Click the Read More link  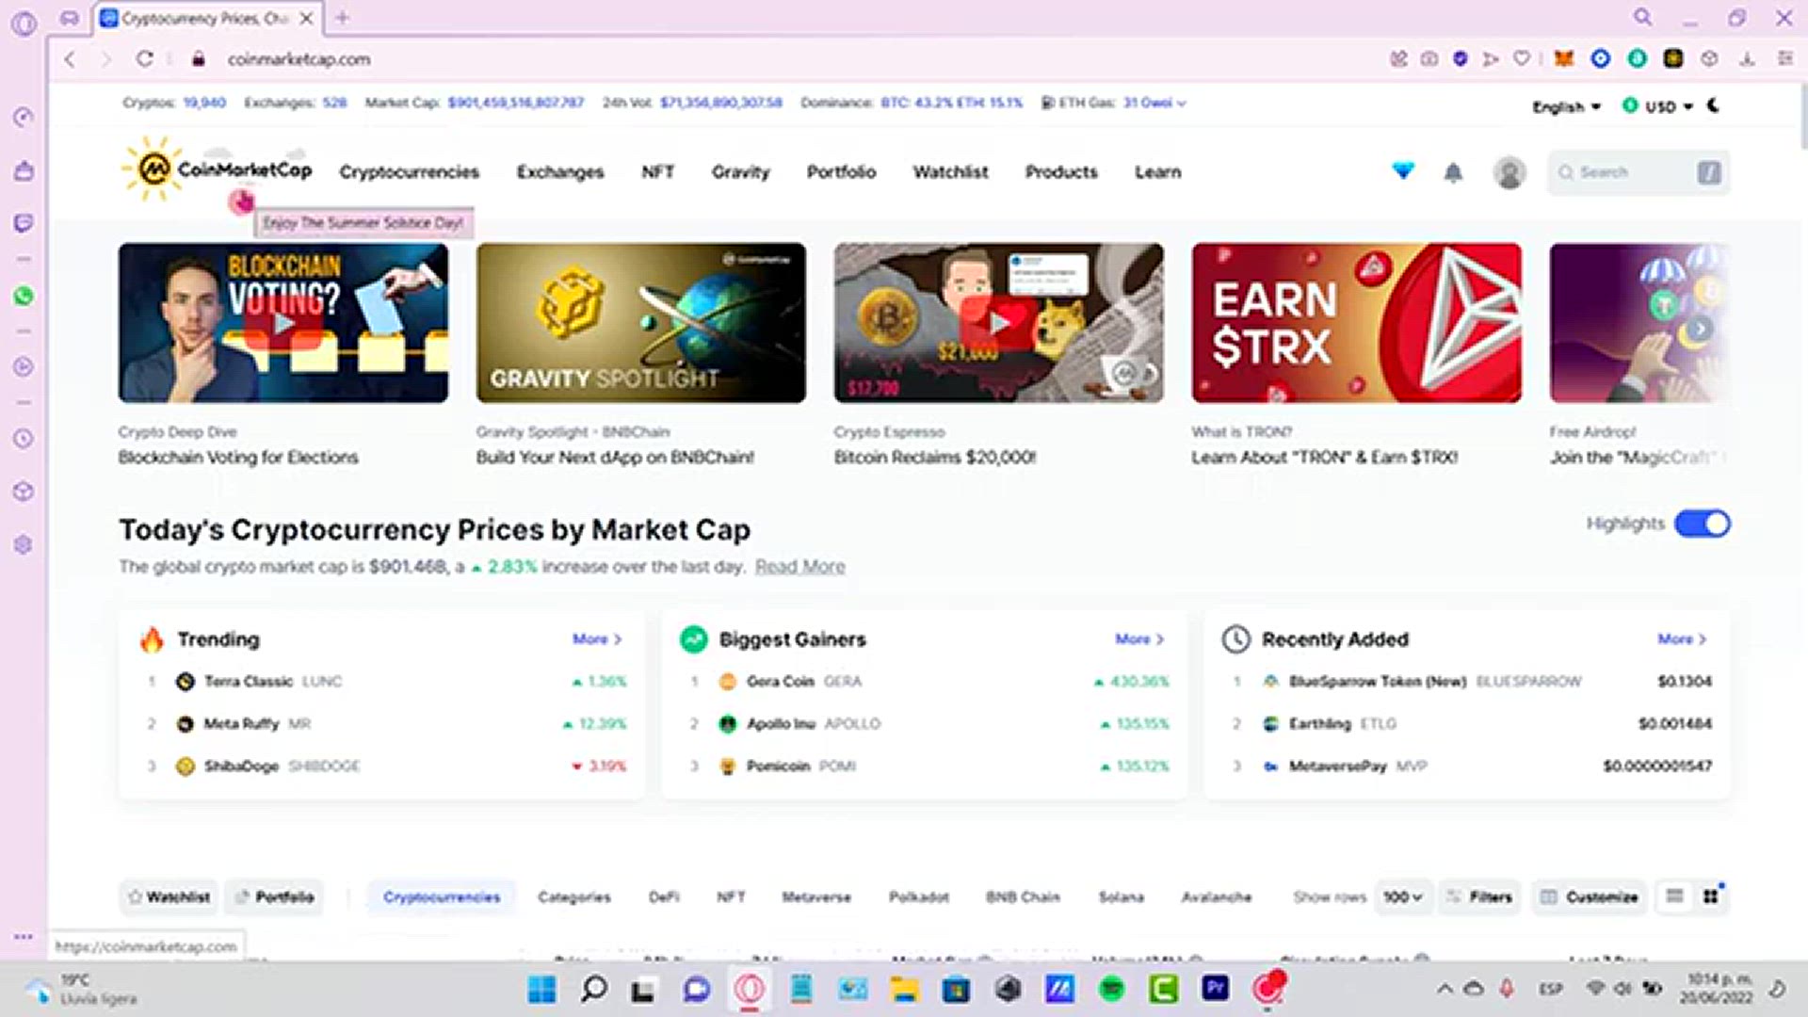799,567
